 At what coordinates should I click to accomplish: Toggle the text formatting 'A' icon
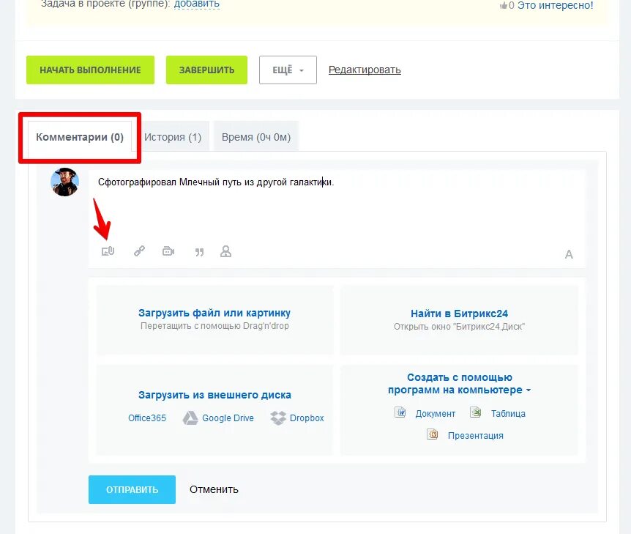coord(569,254)
